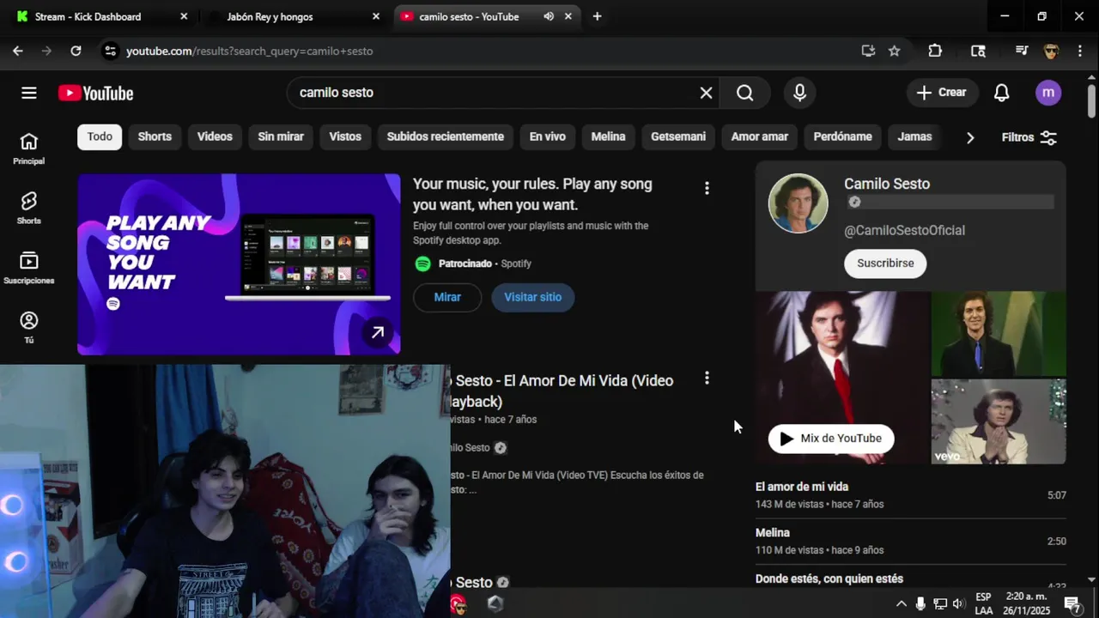The image size is (1099, 618).
Task: Open Camilo Sesto channel avatar
Action: [798, 203]
